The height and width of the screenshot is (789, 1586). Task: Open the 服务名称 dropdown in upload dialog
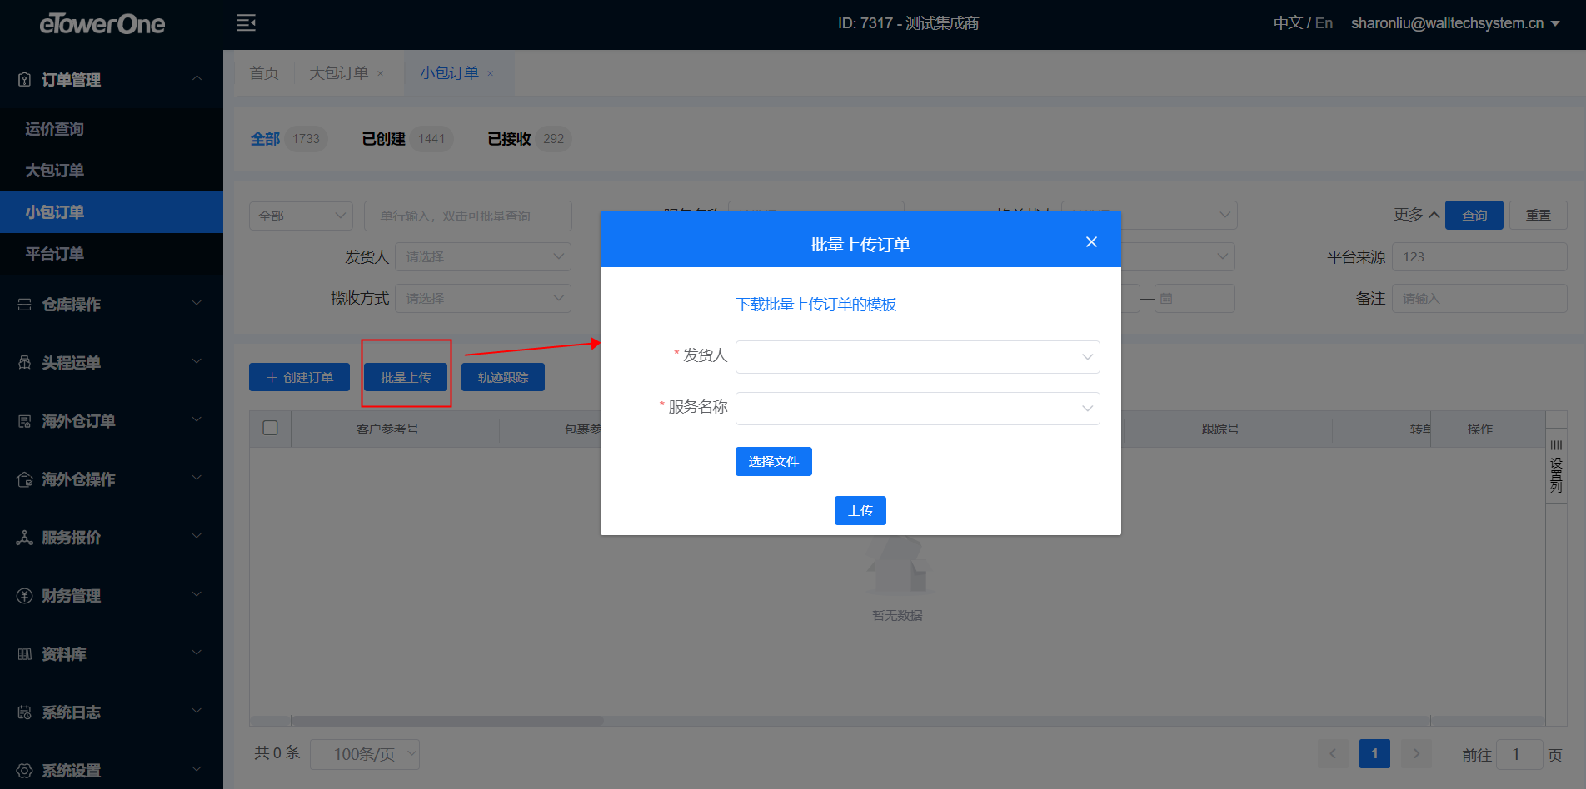917,409
